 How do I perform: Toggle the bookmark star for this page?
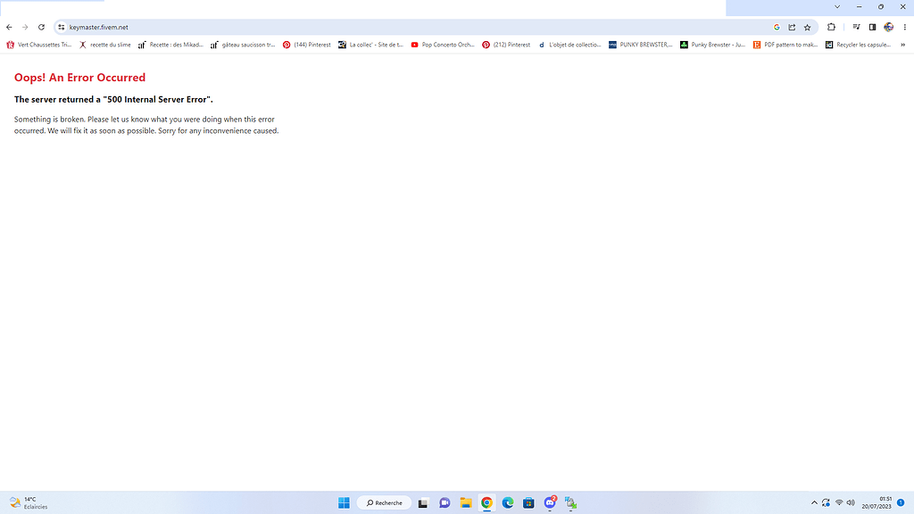[807, 27]
